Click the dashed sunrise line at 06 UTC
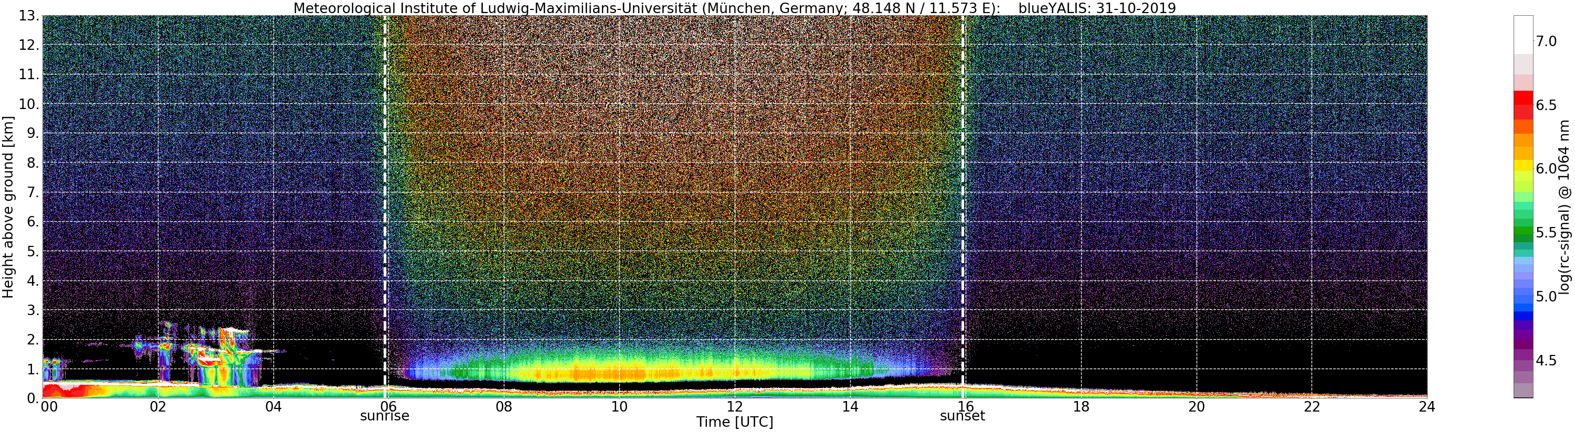The image size is (1575, 432). [x=385, y=207]
